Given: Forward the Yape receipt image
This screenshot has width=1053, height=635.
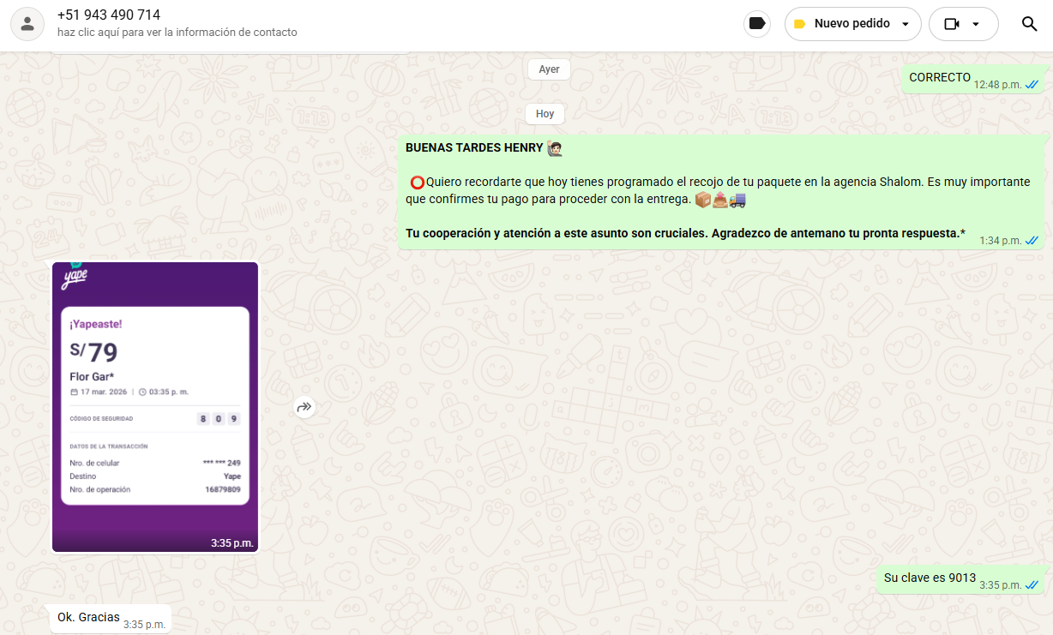Looking at the screenshot, I should [x=304, y=408].
